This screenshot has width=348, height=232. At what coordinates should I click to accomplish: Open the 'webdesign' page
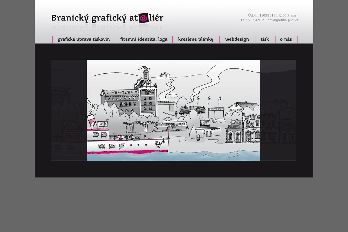[237, 39]
